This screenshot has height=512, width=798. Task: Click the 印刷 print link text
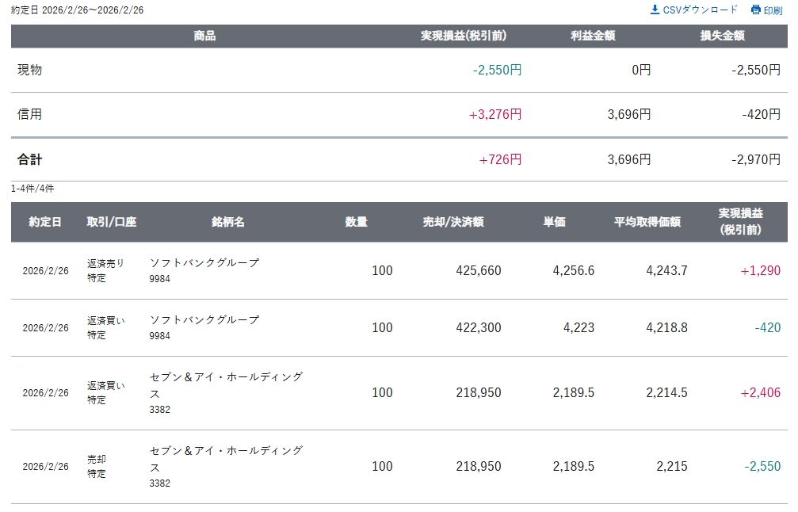click(773, 10)
